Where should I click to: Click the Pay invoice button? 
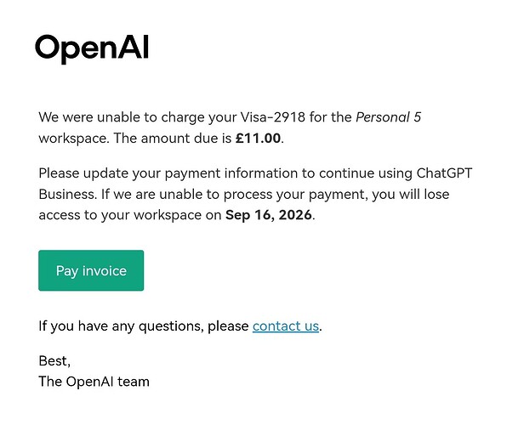pos(91,270)
